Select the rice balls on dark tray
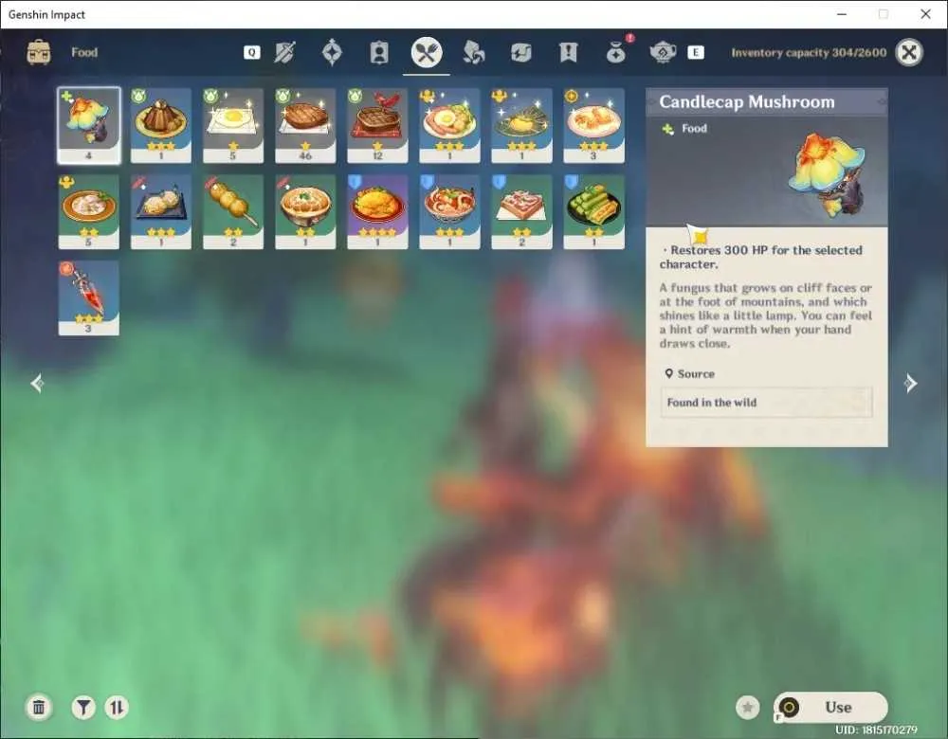948x739 pixels. coord(161,212)
